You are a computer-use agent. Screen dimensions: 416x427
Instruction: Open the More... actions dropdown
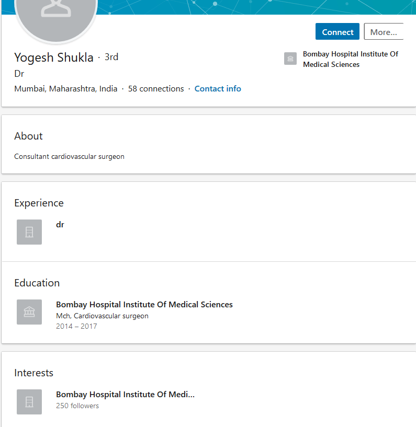click(384, 32)
